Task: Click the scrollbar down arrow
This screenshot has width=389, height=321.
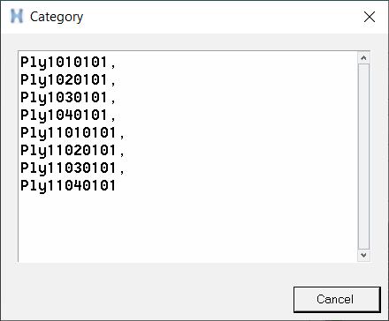Action: pos(363,255)
